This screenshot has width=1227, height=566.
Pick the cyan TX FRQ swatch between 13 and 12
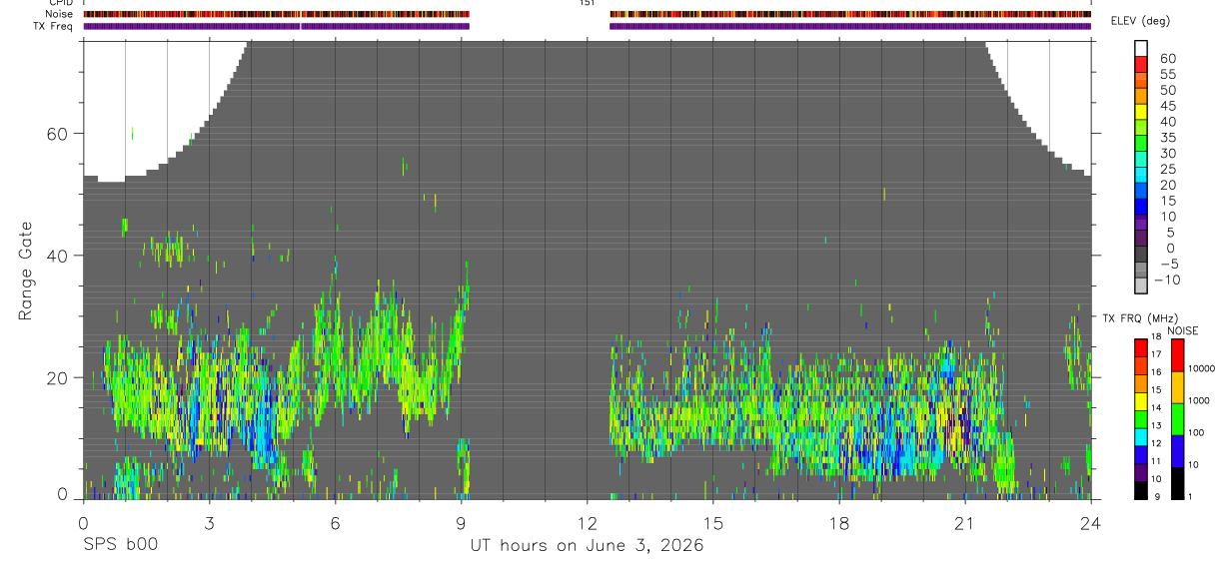click(x=1141, y=436)
